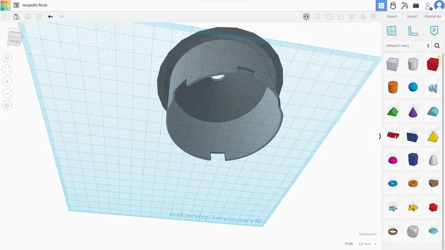Click the Zoom out minus button

pos(7,94)
